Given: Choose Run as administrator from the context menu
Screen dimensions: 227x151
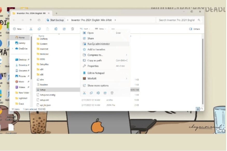Looking at the screenshot, I should [x=98, y=44].
